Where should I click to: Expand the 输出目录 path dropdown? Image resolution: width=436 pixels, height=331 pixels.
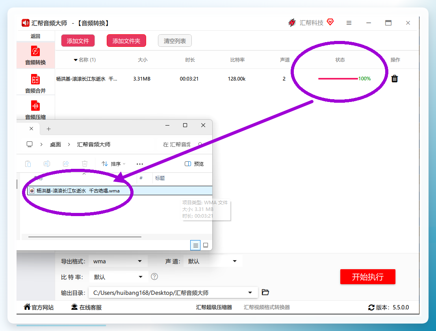coord(250,293)
